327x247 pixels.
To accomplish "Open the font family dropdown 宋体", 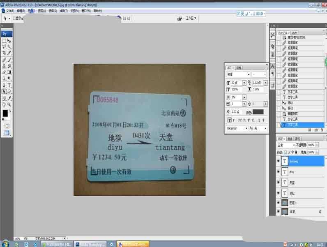I will pos(238,74).
